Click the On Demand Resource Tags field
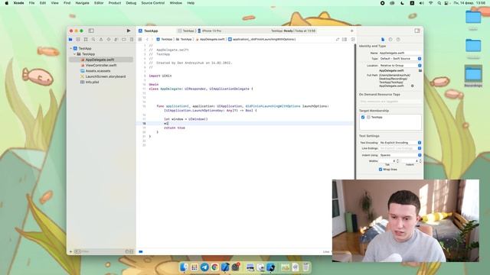Screen dimensions: 490x275 [390, 102]
